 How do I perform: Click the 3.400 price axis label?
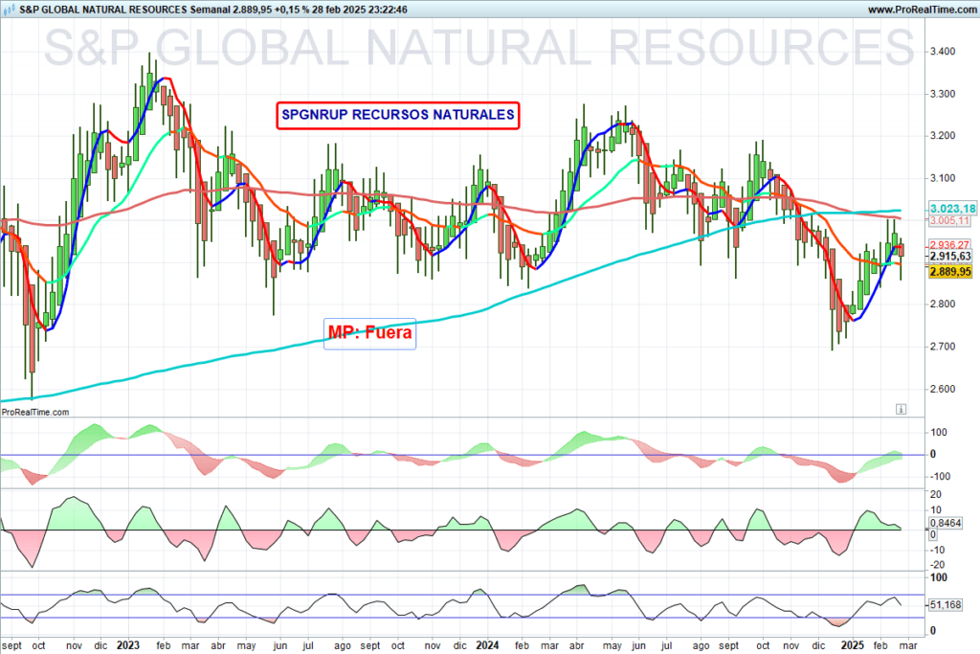[943, 52]
